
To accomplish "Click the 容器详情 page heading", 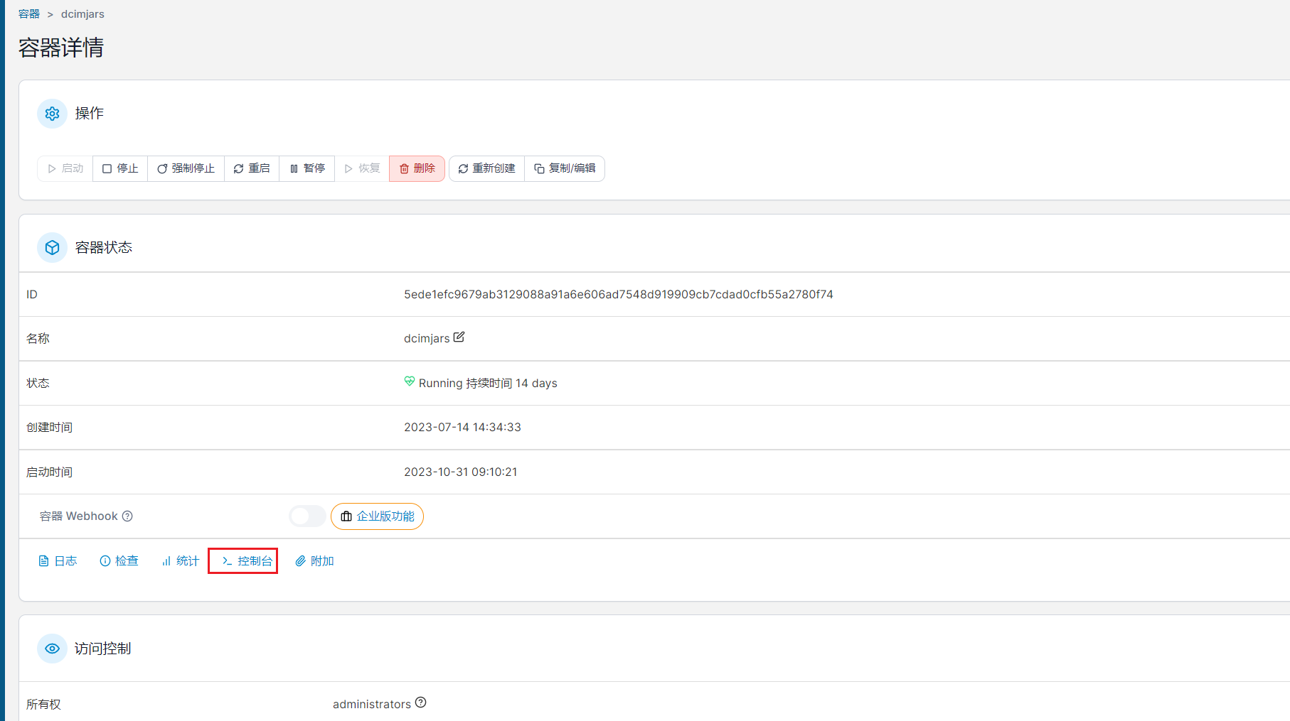I will [x=61, y=48].
